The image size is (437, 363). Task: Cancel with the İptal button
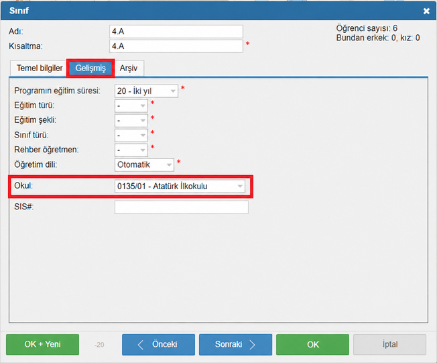389,344
